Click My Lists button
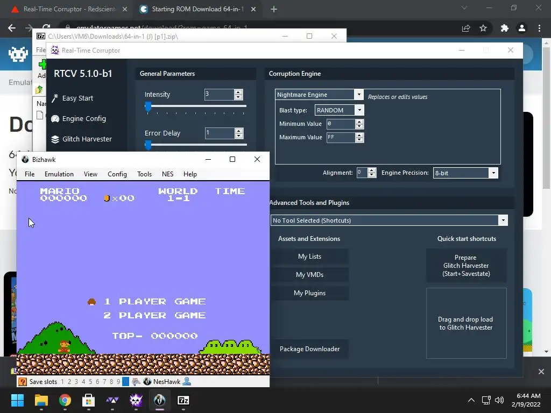This screenshot has width=551, height=413. point(309,257)
